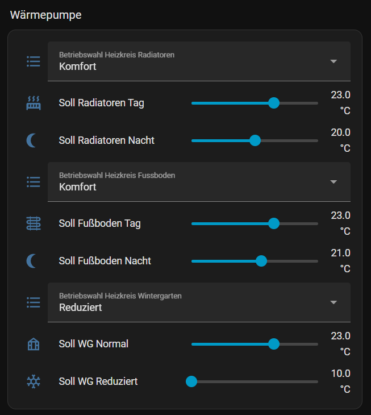Click the Soll WG Reduziert slider handle
The image size is (371, 415).
click(x=191, y=381)
